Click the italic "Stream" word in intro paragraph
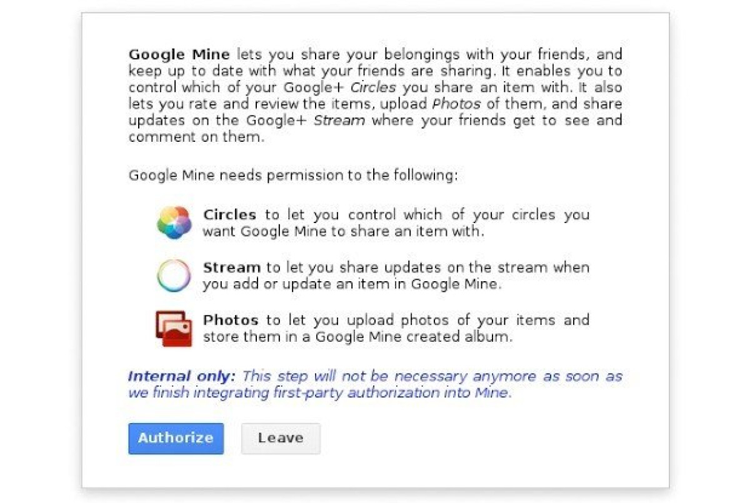Image resolution: width=750 pixels, height=503 pixels. (339, 120)
